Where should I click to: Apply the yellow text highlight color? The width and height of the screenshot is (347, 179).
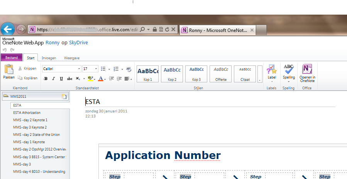(x=90, y=79)
